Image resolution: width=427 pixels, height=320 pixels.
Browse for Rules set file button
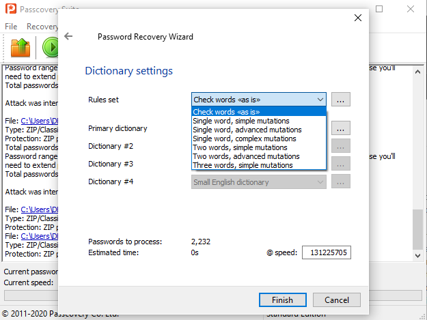(x=341, y=100)
